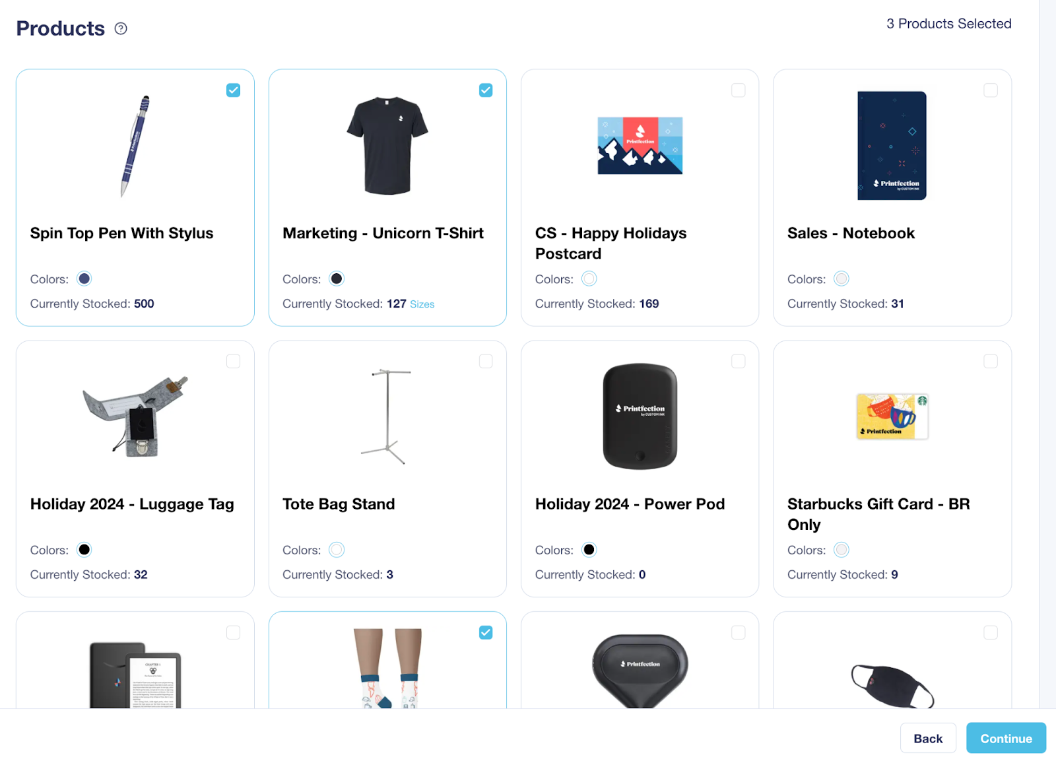Tick the Holiday 2024 - Luggage Tag checkbox
The width and height of the screenshot is (1056, 761).
(234, 361)
